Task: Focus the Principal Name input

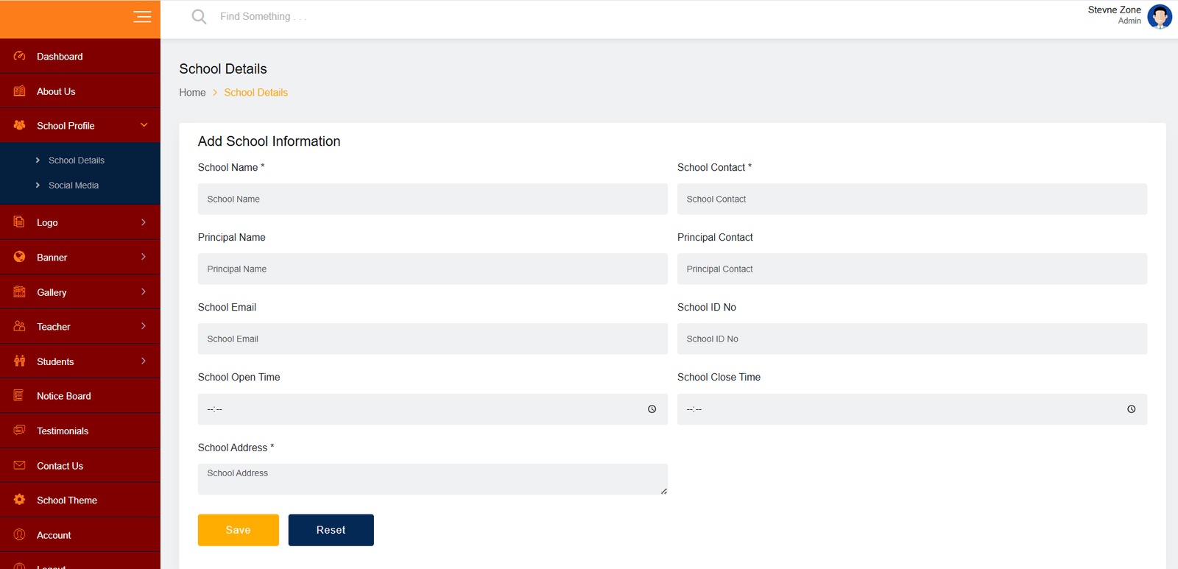Action: tap(433, 269)
